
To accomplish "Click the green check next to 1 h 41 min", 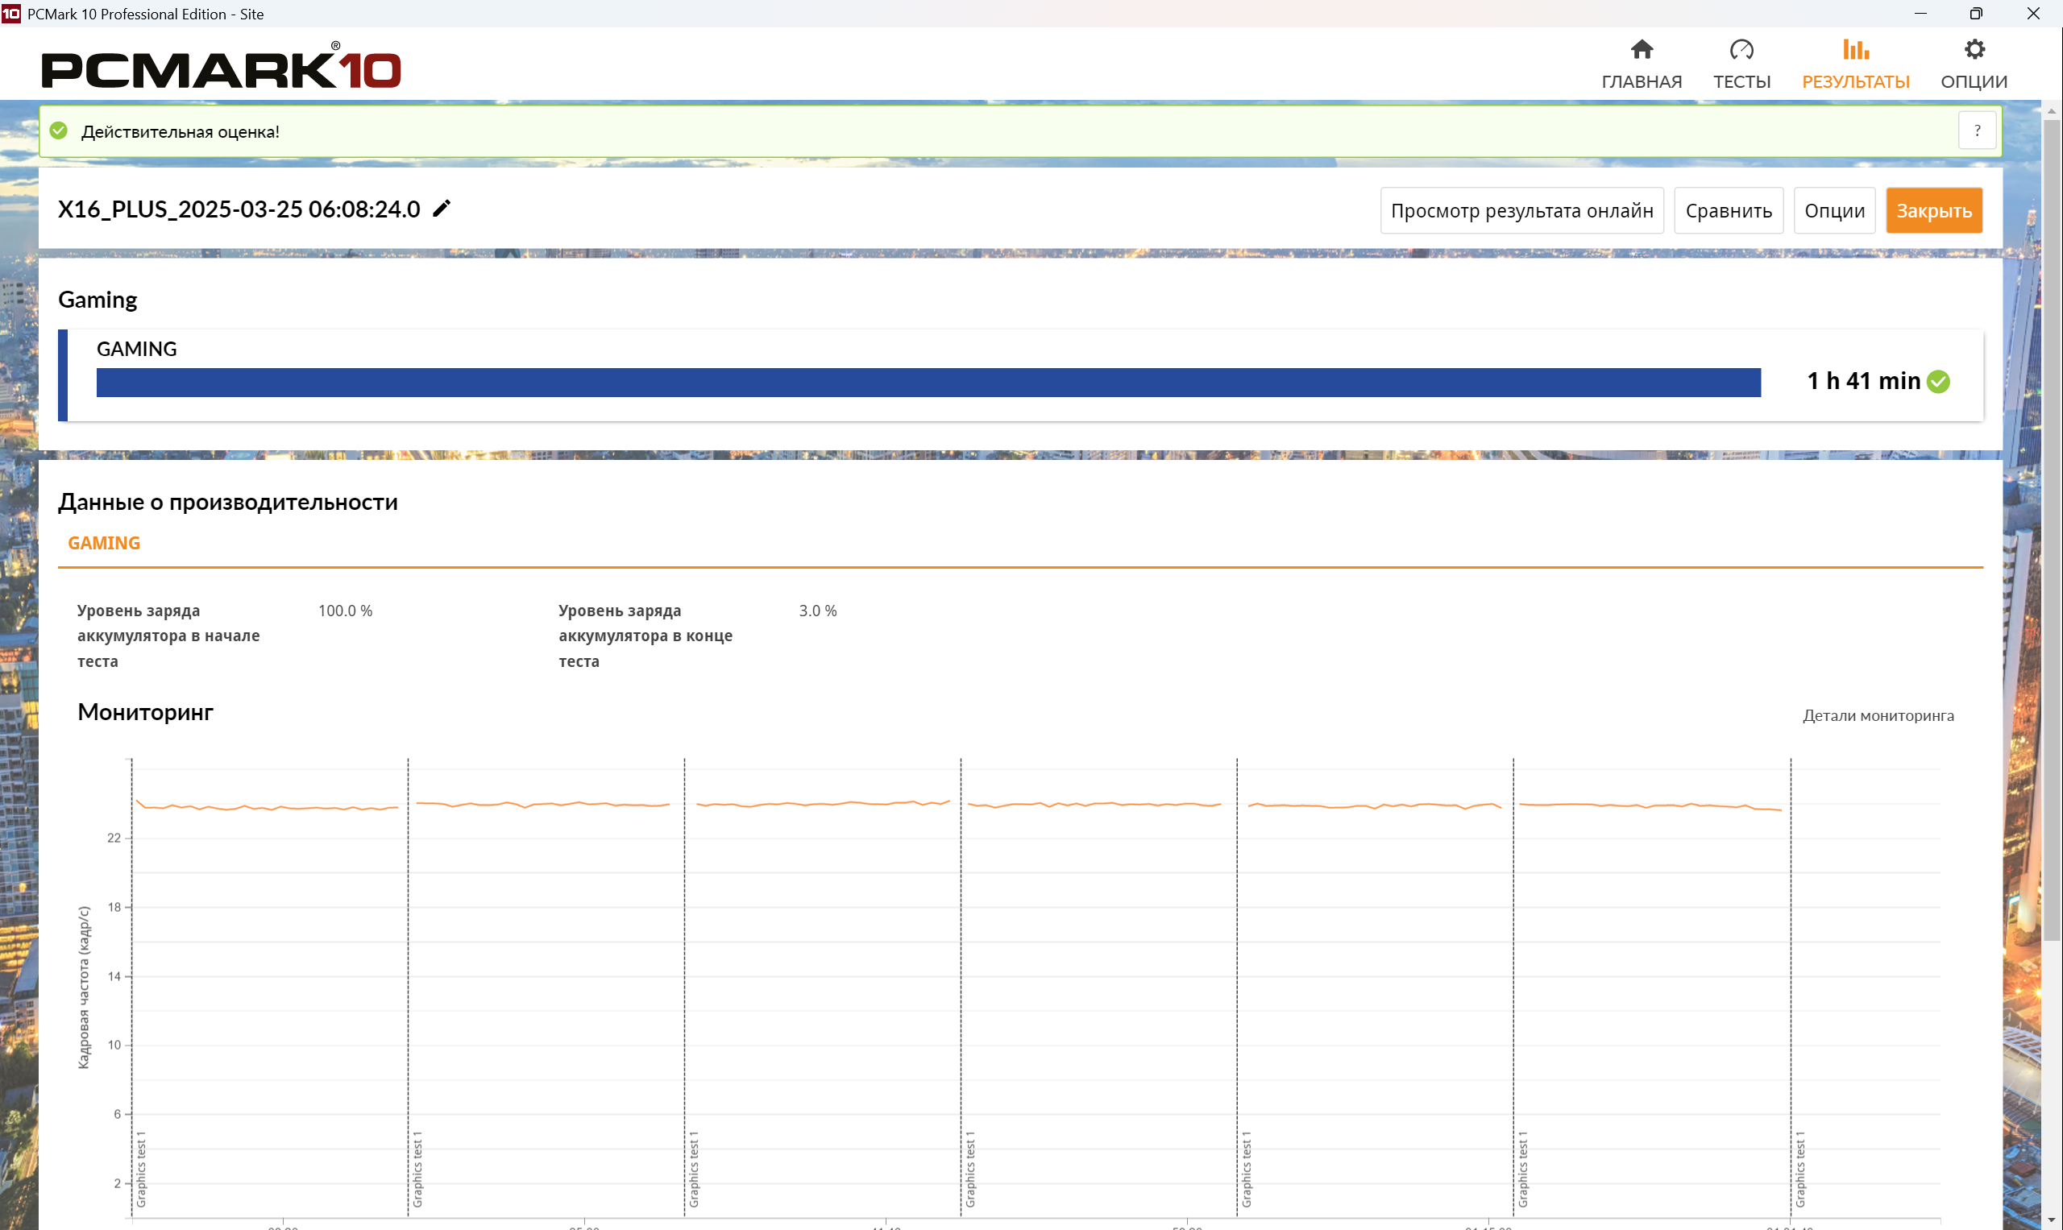I will (1939, 381).
